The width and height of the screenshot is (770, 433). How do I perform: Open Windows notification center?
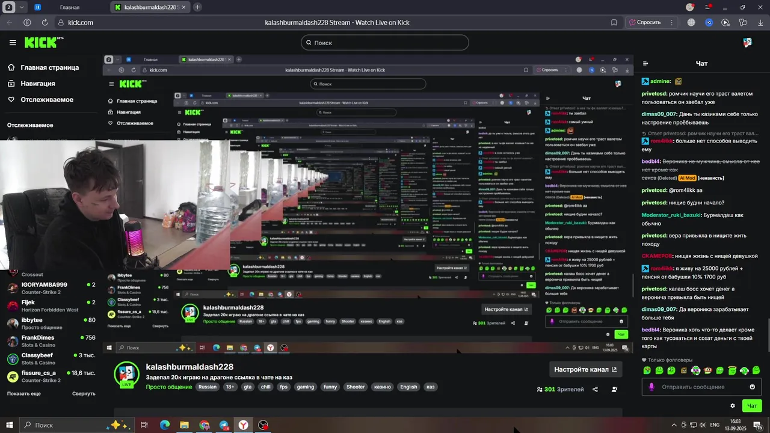758,425
